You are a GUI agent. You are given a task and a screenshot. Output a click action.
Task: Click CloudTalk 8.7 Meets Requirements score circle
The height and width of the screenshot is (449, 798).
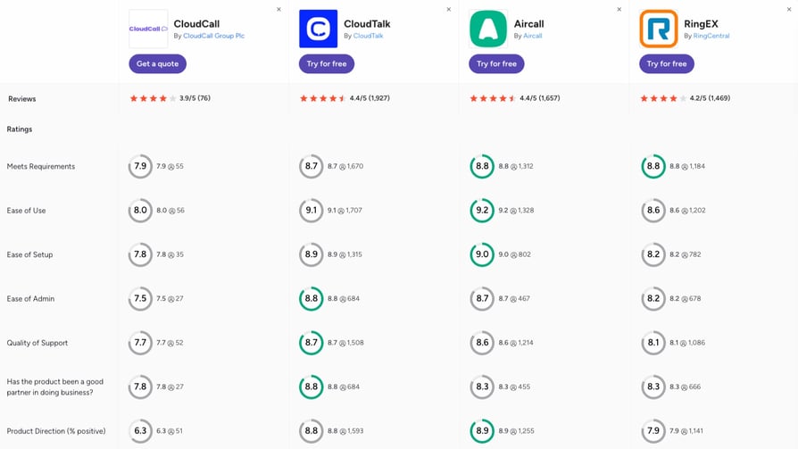[x=311, y=166]
